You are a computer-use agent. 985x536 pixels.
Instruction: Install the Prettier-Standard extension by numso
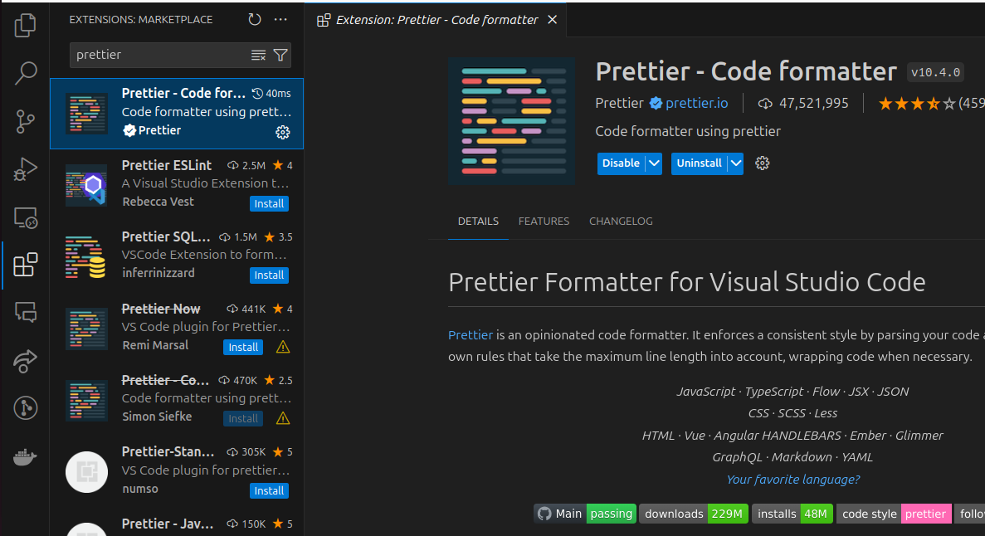point(269,490)
